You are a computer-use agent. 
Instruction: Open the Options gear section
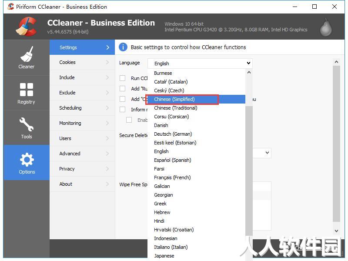pyautogui.click(x=27, y=163)
